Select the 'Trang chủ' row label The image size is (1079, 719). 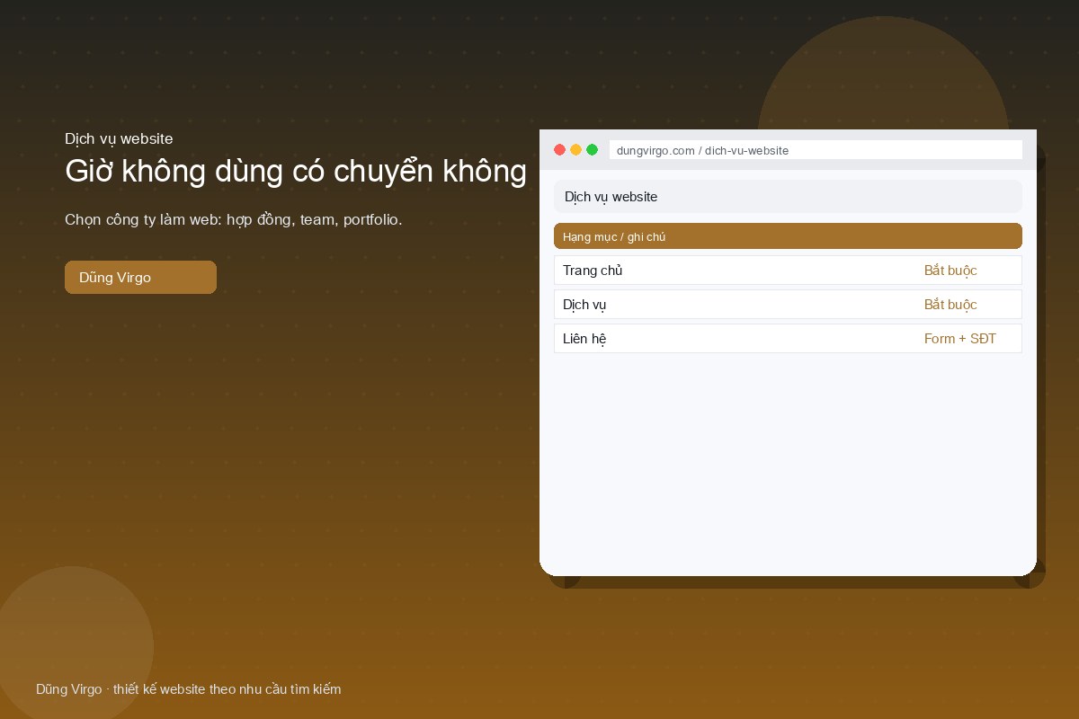point(593,271)
